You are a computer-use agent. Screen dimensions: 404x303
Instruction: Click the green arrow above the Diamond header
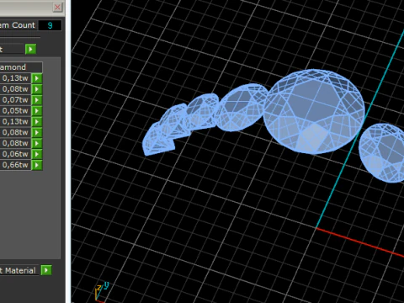[x=30, y=49]
